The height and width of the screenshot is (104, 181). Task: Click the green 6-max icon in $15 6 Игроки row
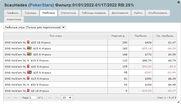click(x=30, y=48)
